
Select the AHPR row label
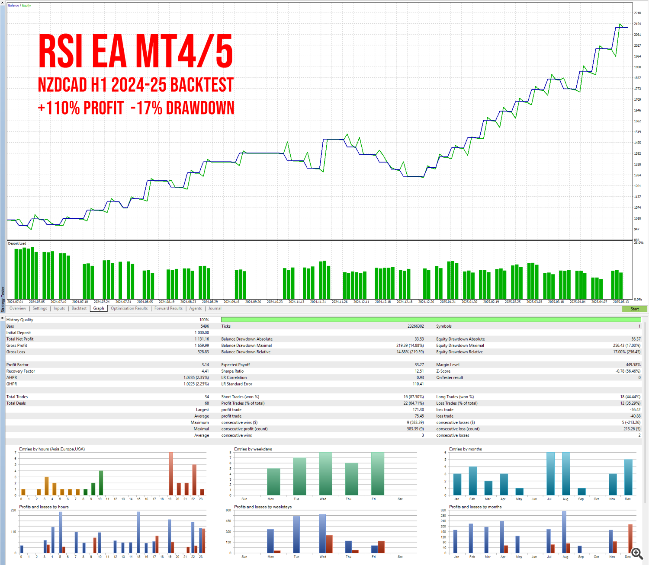pos(12,377)
